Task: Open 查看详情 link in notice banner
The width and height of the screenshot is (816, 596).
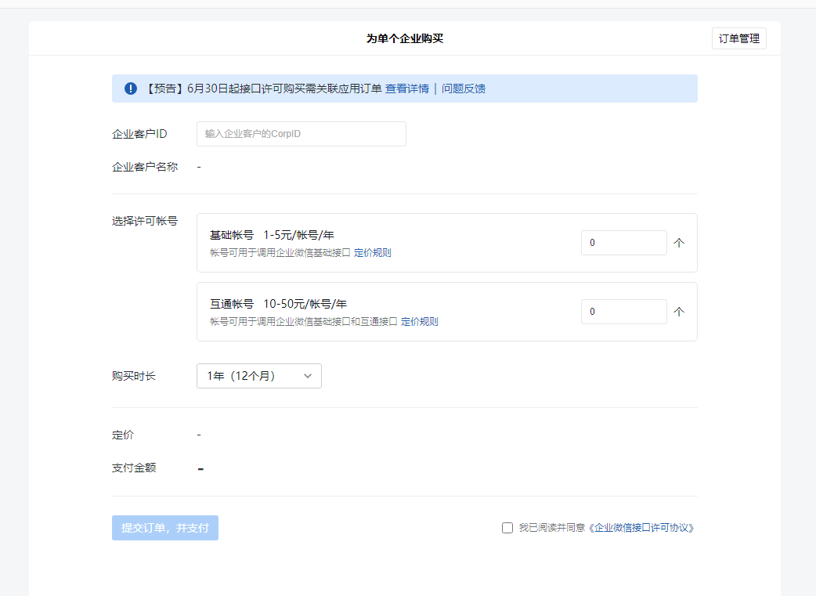Action: point(406,88)
